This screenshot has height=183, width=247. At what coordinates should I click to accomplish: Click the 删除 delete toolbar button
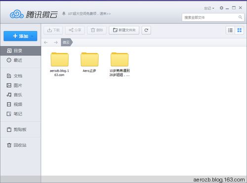(x=97, y=30)
